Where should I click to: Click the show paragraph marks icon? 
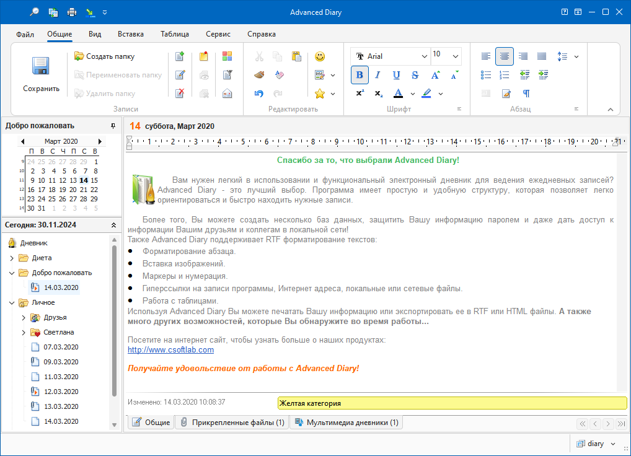(x=526, y=94)
